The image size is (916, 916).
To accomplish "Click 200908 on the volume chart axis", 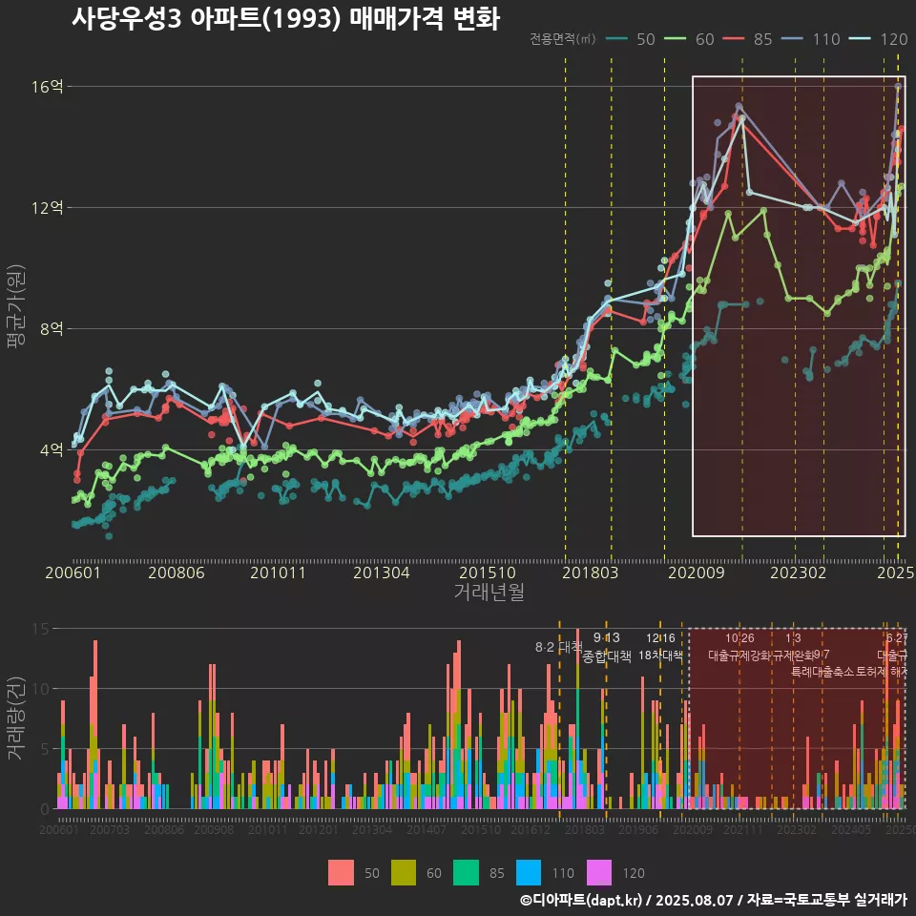I will pos(214,829).
